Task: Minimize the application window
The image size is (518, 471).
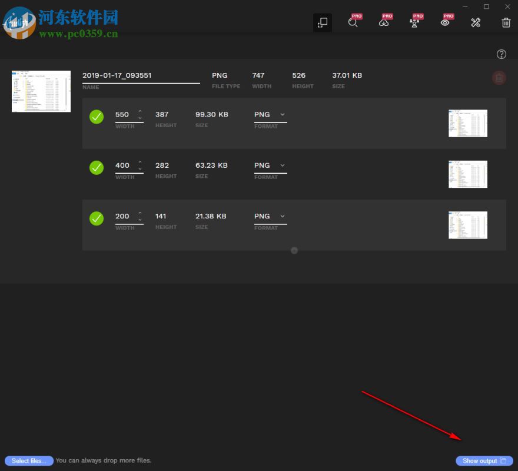Action: tap(465, 6)
